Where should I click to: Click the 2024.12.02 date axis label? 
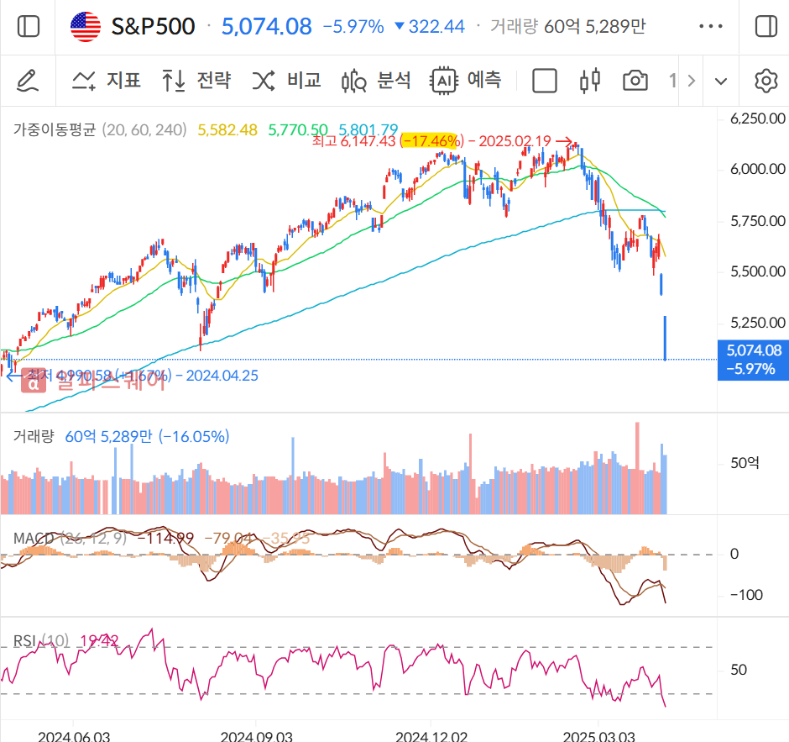pyautogui.click(x=431, y=736)
